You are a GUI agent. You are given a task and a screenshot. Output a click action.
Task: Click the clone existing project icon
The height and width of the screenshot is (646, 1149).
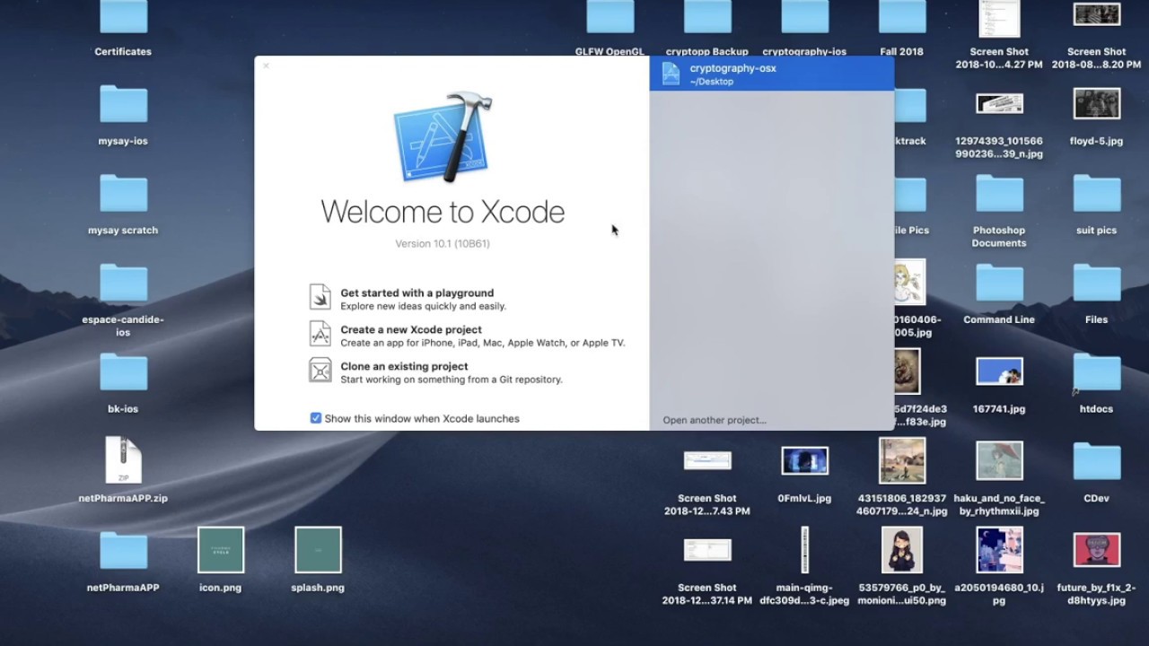320,371
